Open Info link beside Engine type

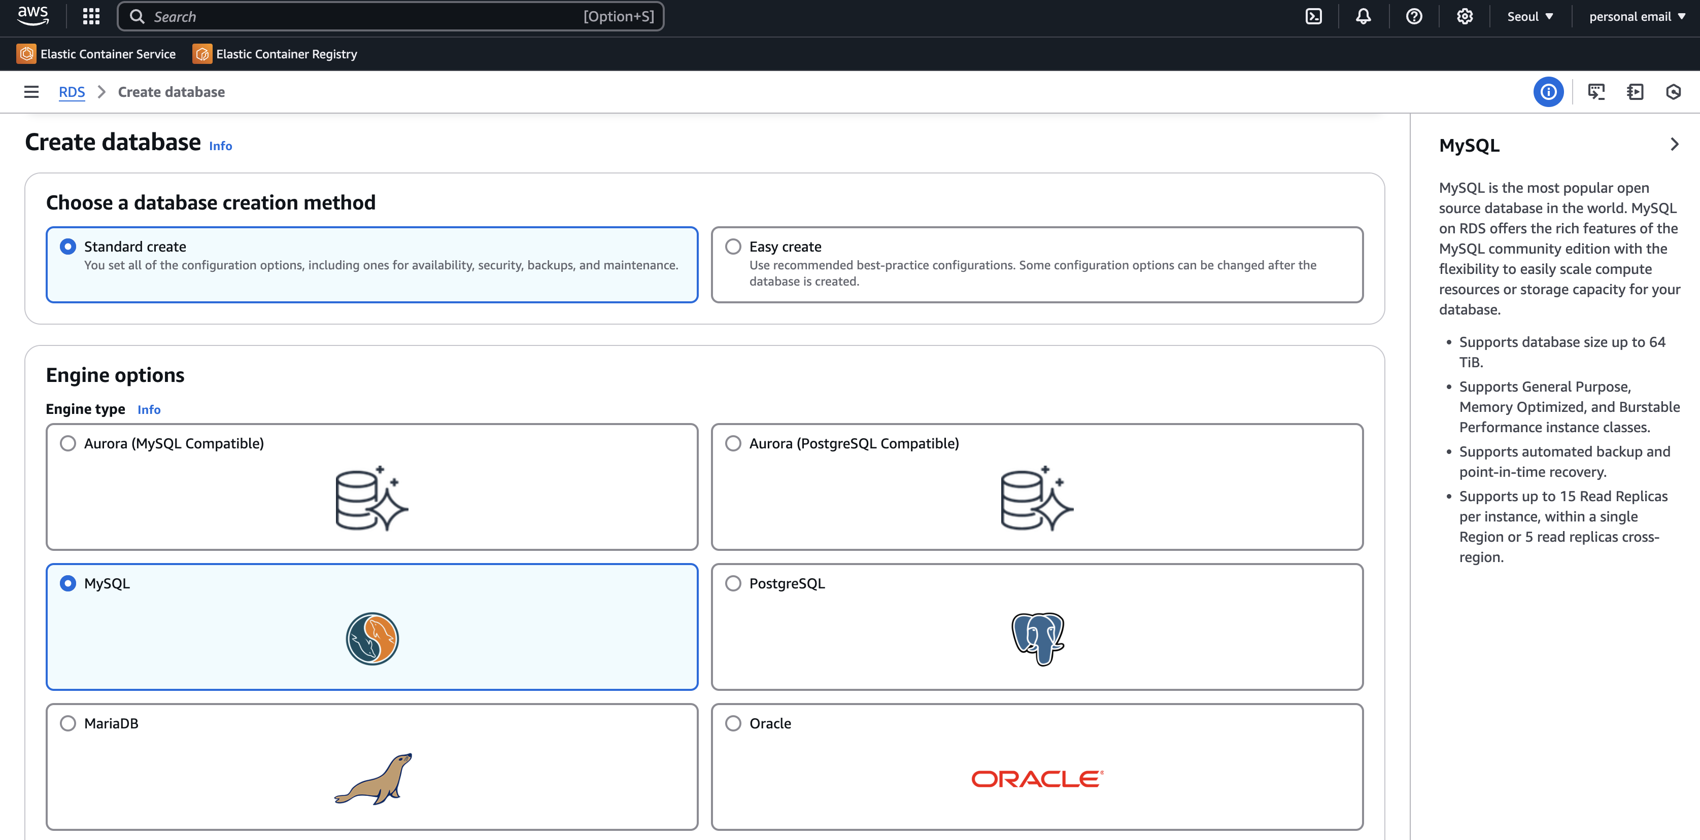click(149, 410)
